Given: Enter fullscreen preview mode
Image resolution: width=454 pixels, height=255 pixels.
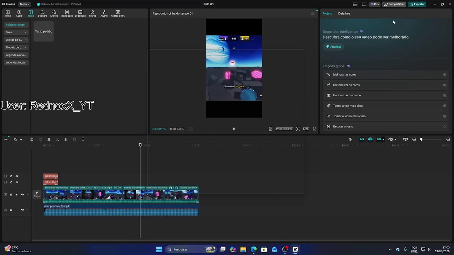Looking at the screenshot, I should tap(315, 129).
